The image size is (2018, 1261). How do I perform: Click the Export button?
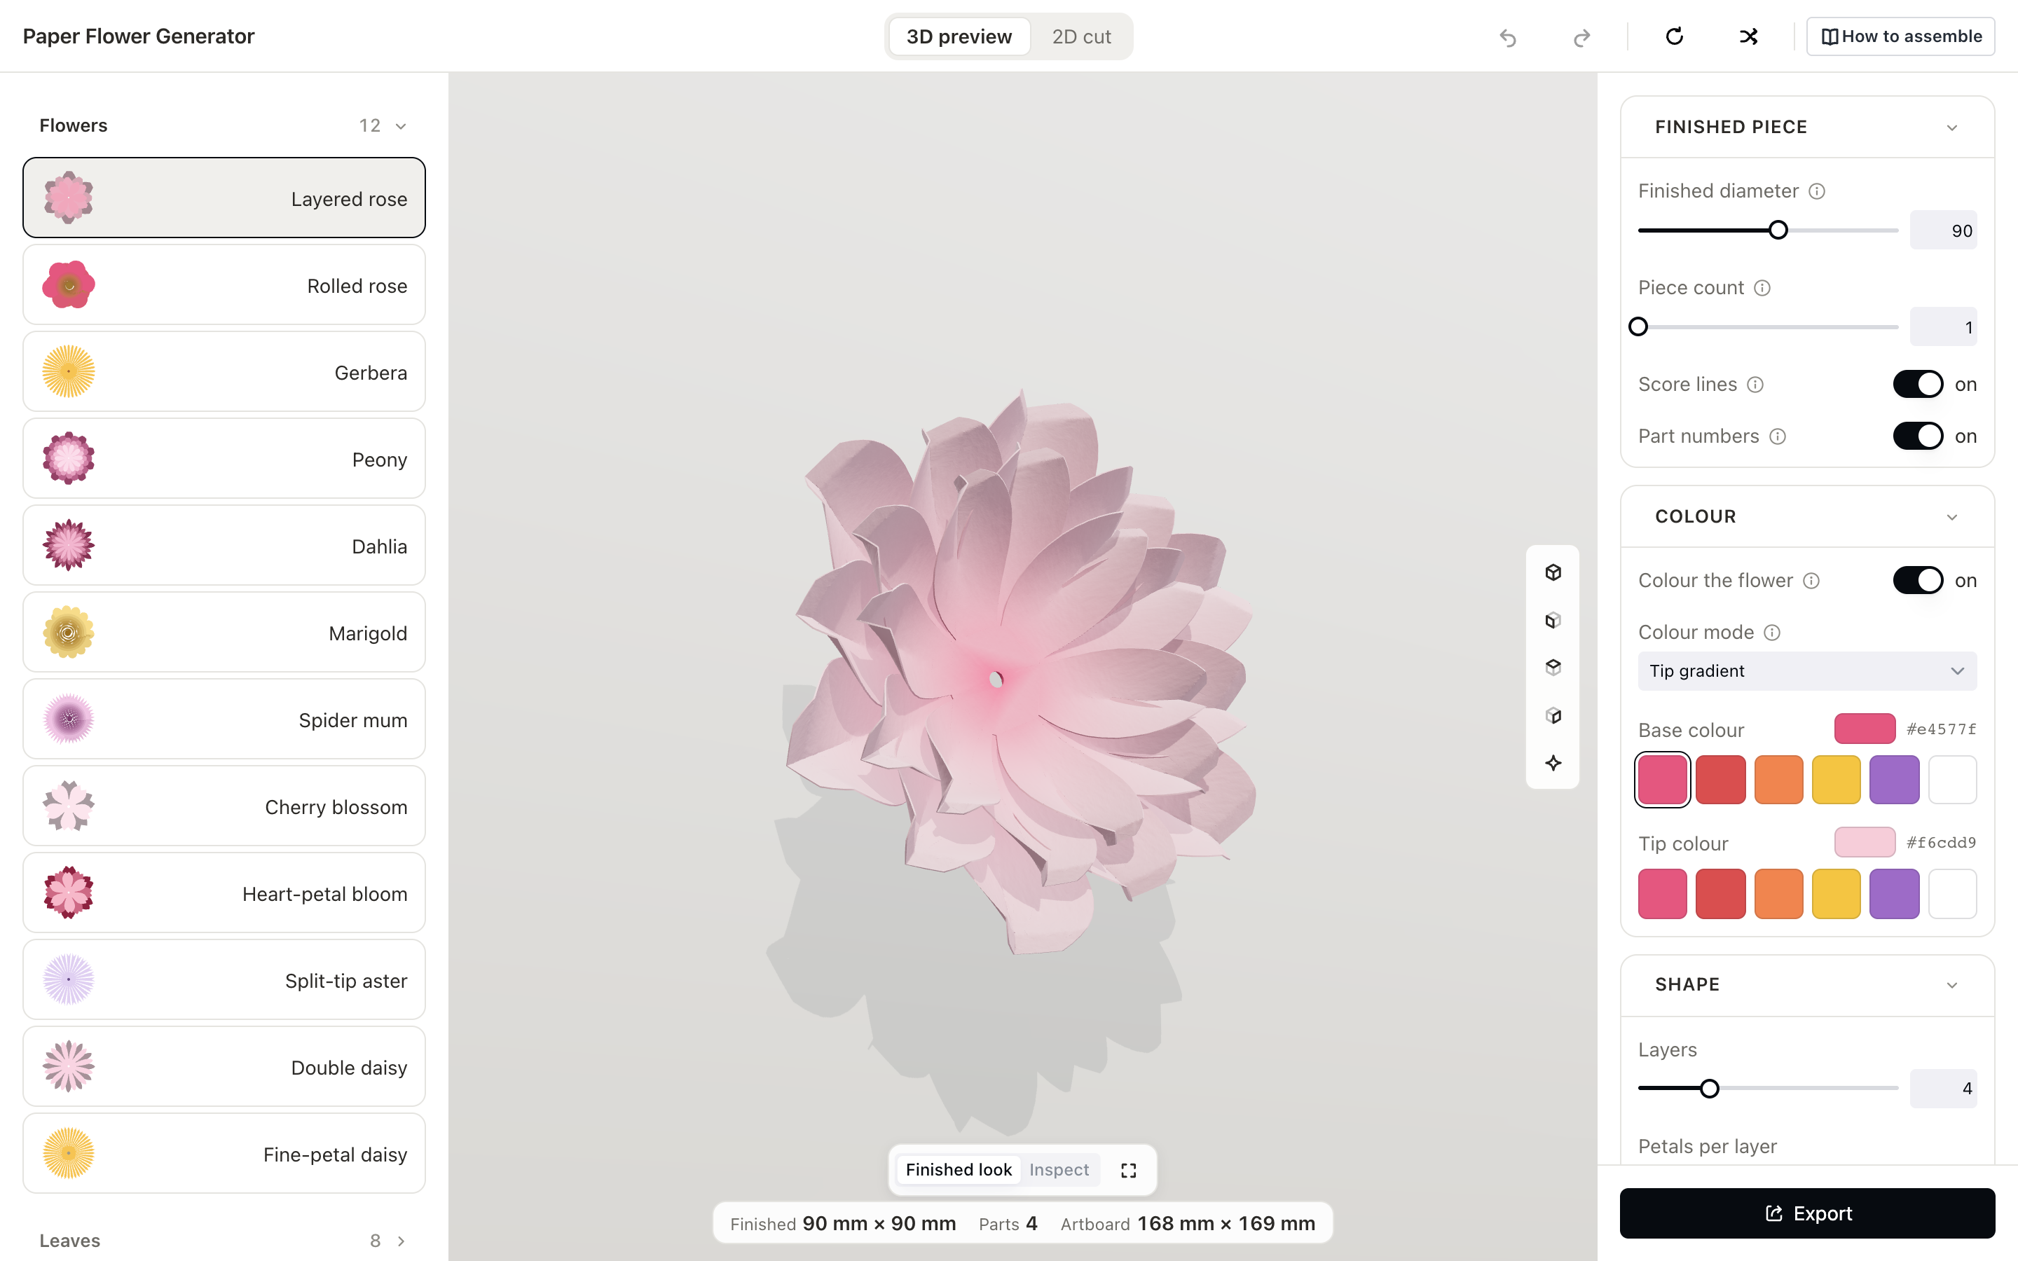[1806, 1213]
